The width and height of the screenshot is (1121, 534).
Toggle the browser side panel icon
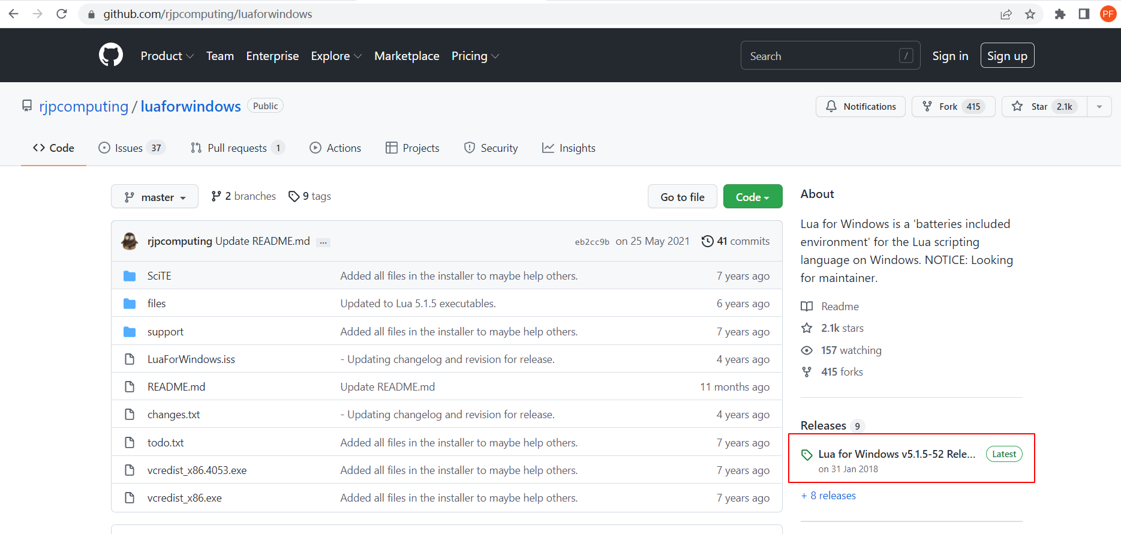pyautogui.click(x=1084, y=14)
